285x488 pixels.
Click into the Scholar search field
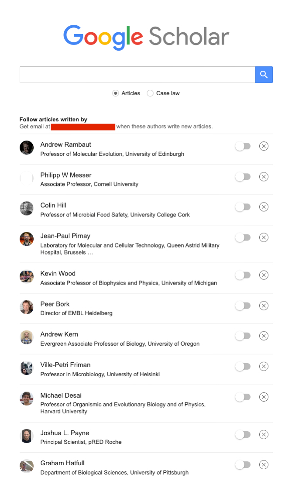(x=137, y=75)
